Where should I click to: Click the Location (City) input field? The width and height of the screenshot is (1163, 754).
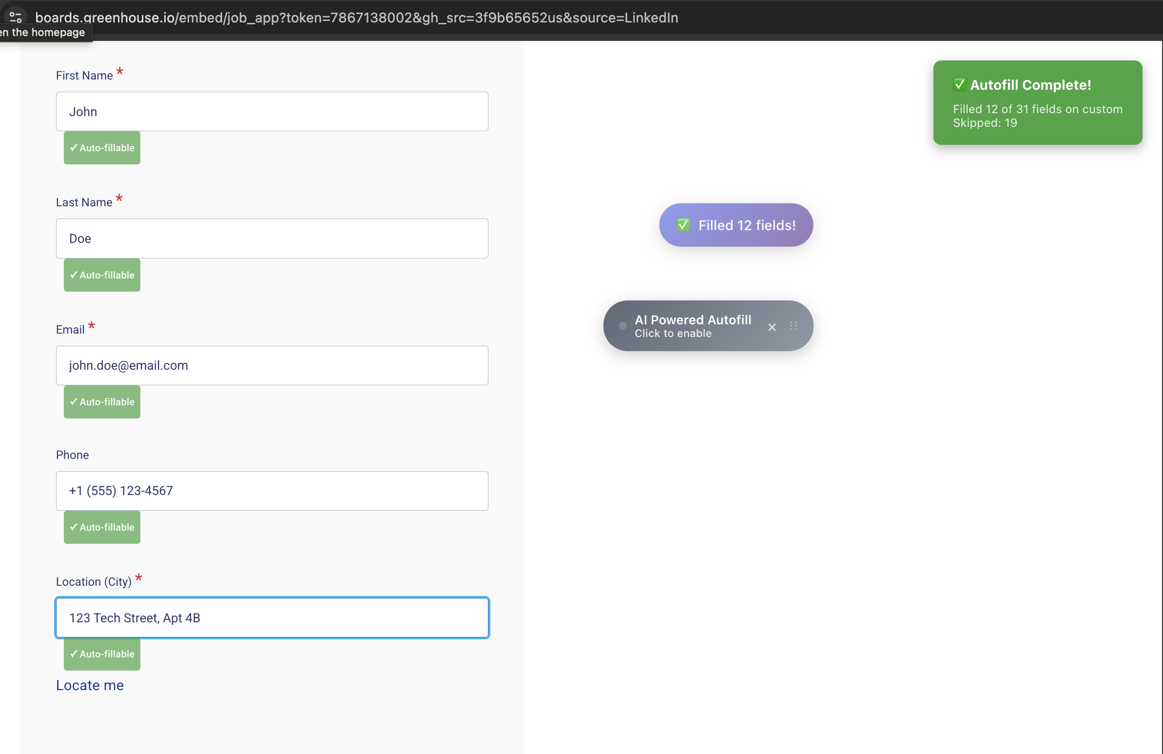(x=271, y=617)
